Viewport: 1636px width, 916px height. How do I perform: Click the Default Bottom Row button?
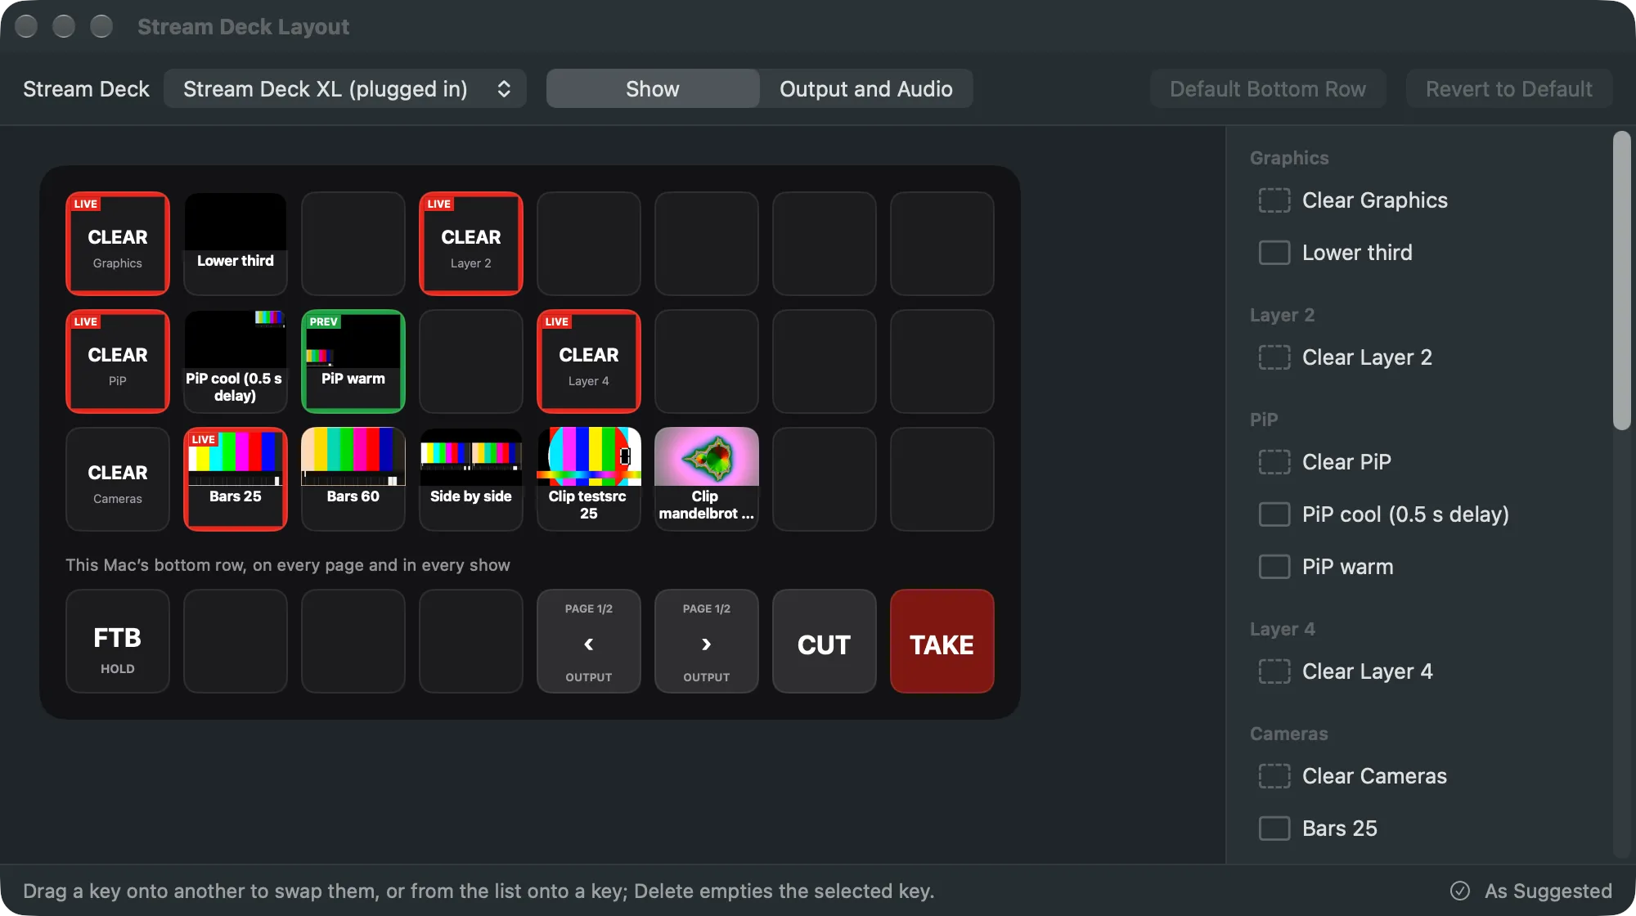coord(1268,88)
